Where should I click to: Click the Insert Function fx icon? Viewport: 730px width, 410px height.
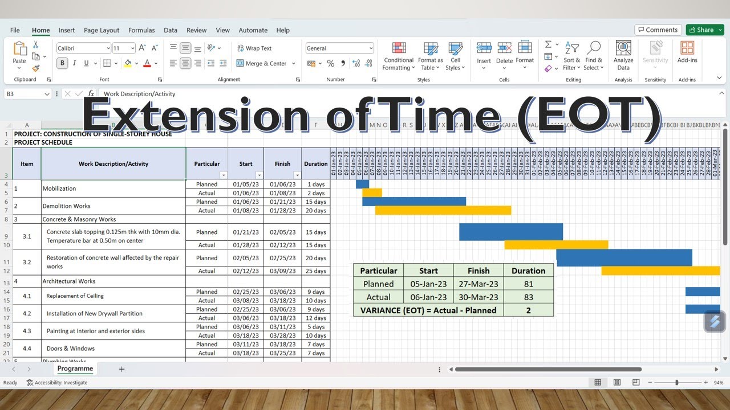coord(91,94)
